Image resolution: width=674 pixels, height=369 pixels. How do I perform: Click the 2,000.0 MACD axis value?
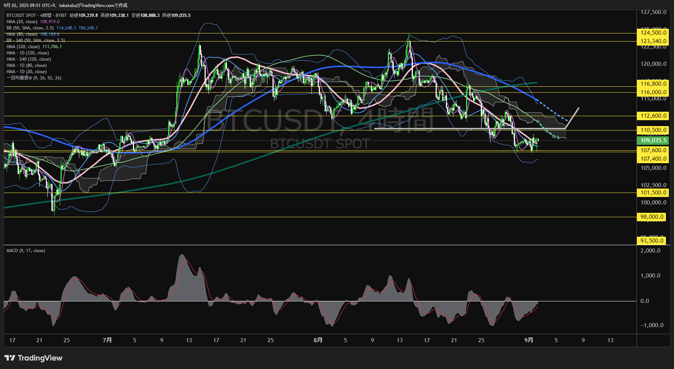(x=650, y=251)
